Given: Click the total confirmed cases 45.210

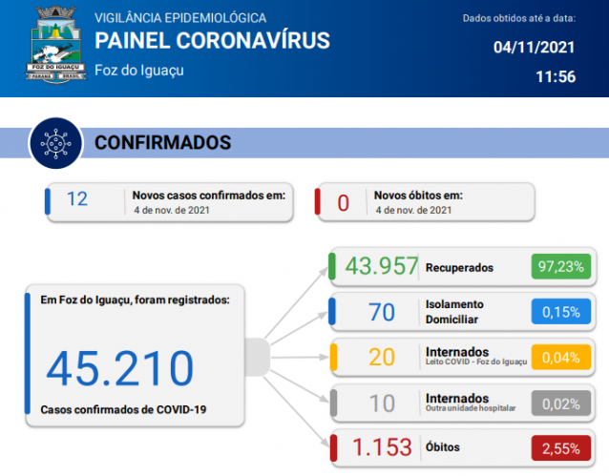Looking at the screenshot, I should click(119, 368).
